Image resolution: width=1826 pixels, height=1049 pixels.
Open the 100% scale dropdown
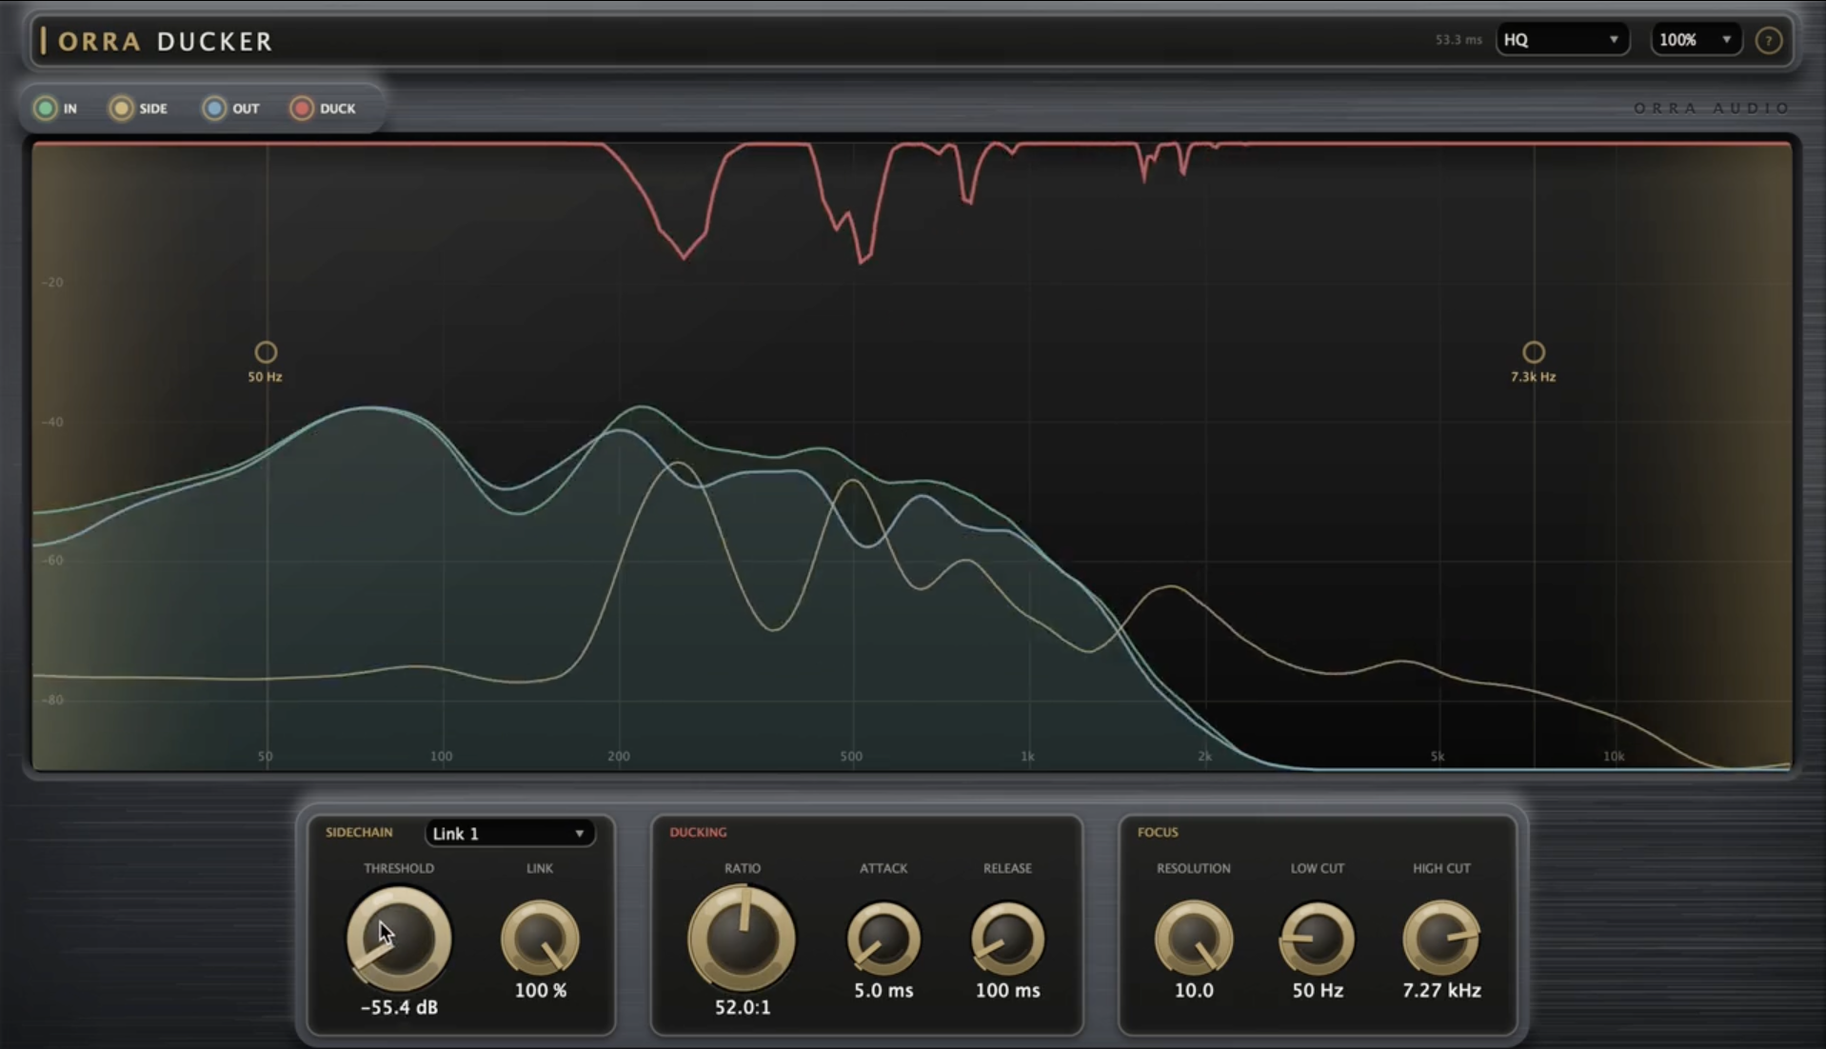coord(1696,40)
